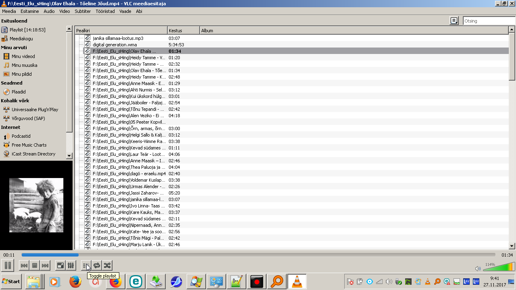Skip to the previous track
This screenshot has height=290, width=516.
click(x=24, y=265)
